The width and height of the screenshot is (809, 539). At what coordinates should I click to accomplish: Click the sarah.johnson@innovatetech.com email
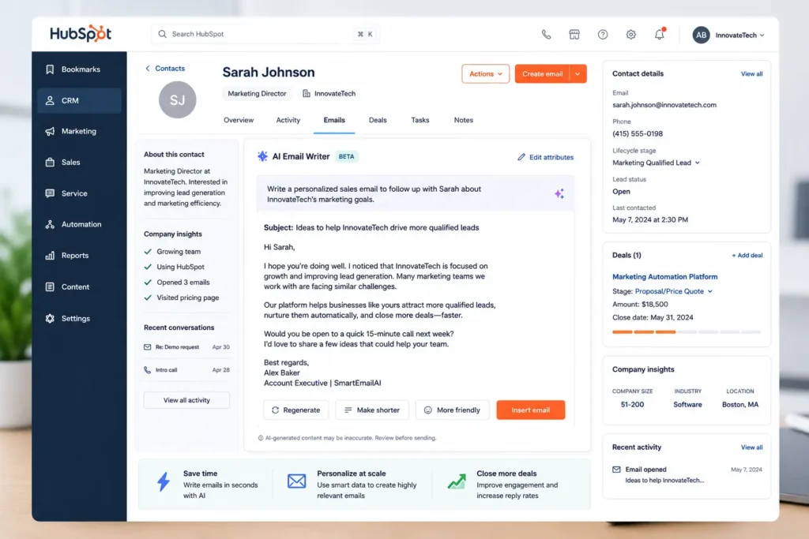664,105
